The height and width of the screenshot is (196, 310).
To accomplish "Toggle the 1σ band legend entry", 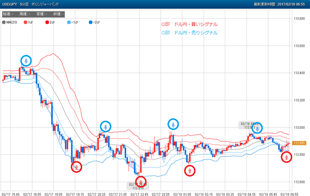I will (x=28, y=22).
